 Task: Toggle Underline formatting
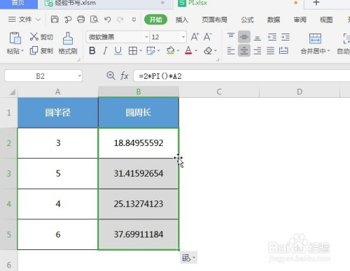point(118,50)
